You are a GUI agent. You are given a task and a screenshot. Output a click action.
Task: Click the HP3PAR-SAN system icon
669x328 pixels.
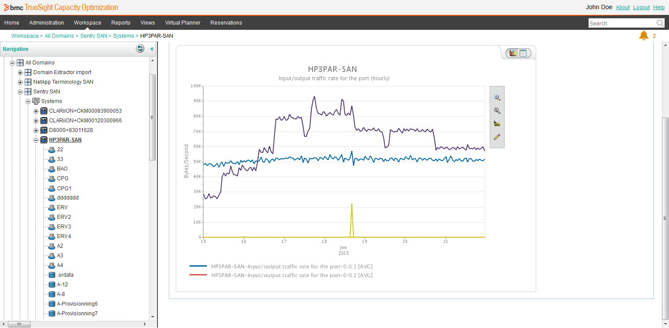point(44,140)
